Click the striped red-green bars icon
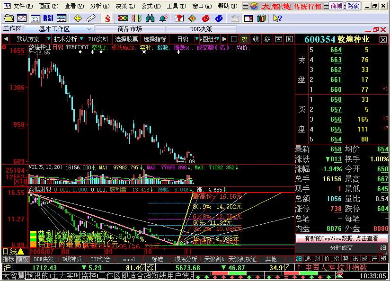This screenshot has width=390, height=281. pyautogui.click(x=137, y=18)
